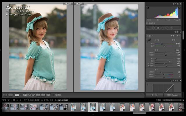Image resolution: width=186 pixels, height=116 pixels.
Task: Switch to loupe view in toolbar
Action: point(5,95)
